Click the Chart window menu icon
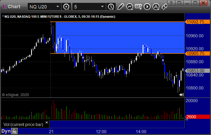The width and height of the screenshot is (211, 135). click(5, 7)
